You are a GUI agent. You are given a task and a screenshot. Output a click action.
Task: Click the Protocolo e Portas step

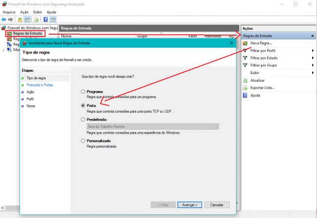pyautogui.click(x=40, y=85)
